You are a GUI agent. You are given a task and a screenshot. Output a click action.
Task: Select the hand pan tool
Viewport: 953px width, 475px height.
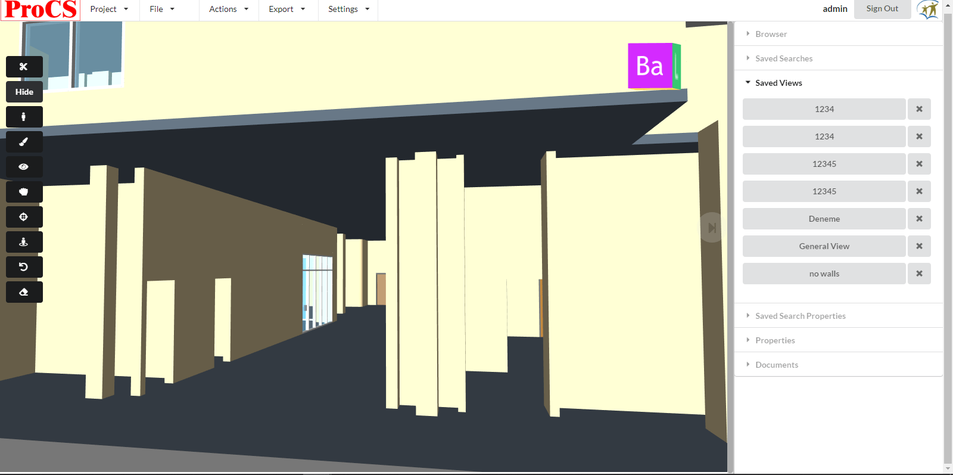[24, 192]
